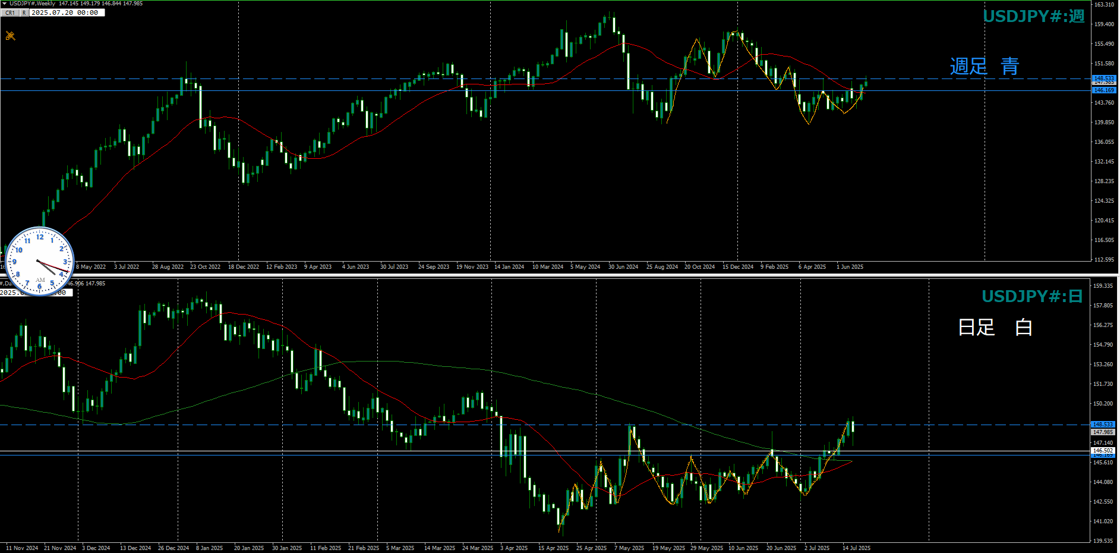Click 144.080 on the daily price scale
Image resolution: width=1120 pixels, height=553 pixels.
click(x=1103, y=482)
